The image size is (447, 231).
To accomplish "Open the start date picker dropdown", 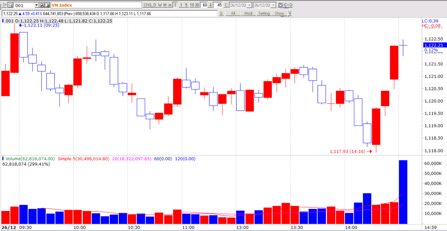I will [250, 5].
